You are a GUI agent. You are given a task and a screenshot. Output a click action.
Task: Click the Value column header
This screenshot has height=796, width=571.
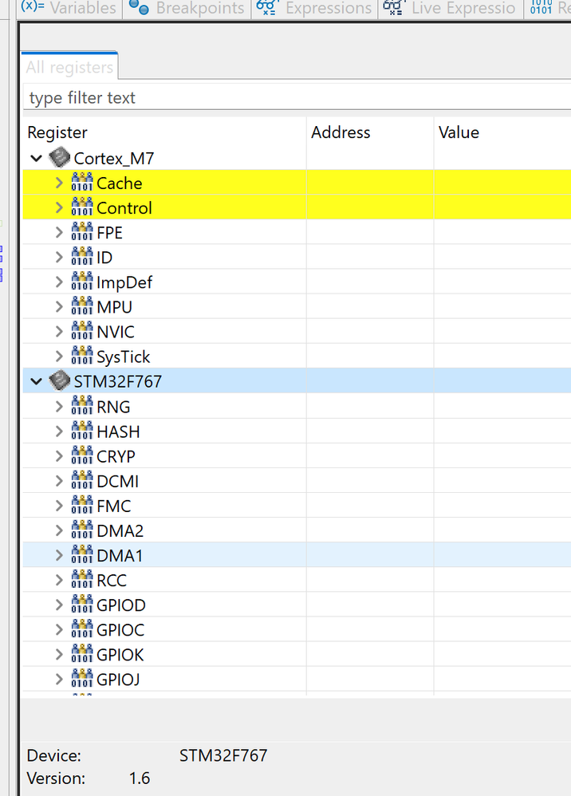[x=502, y=132]
